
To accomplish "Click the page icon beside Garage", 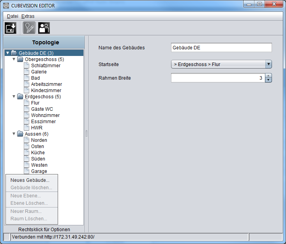I will pyautogui.click(x=26, y=171).
